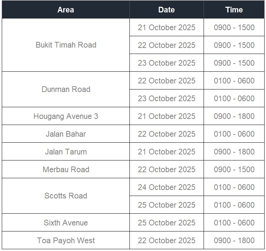The width and height of the screenshot is (266, 251).
Task: Select the date cell for Jalan Tarum
Action: 166,152
